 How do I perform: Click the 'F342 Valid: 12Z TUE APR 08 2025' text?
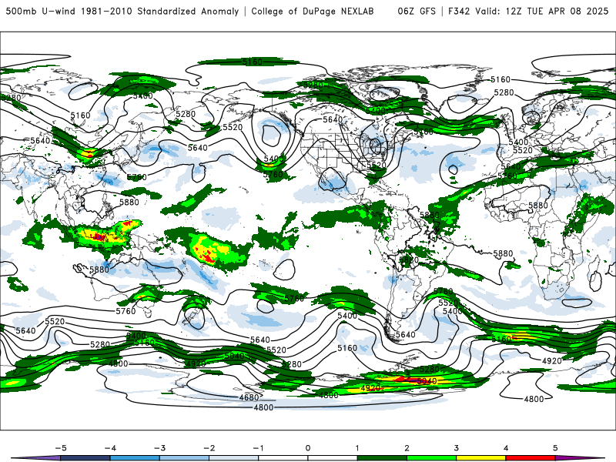pyautogui.click(x=528, y=11)
